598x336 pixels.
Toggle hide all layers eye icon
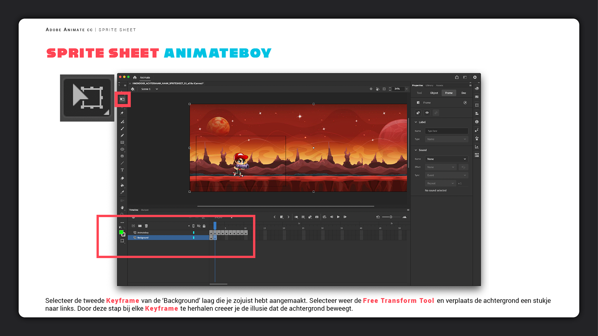click(x=199, y=226)
